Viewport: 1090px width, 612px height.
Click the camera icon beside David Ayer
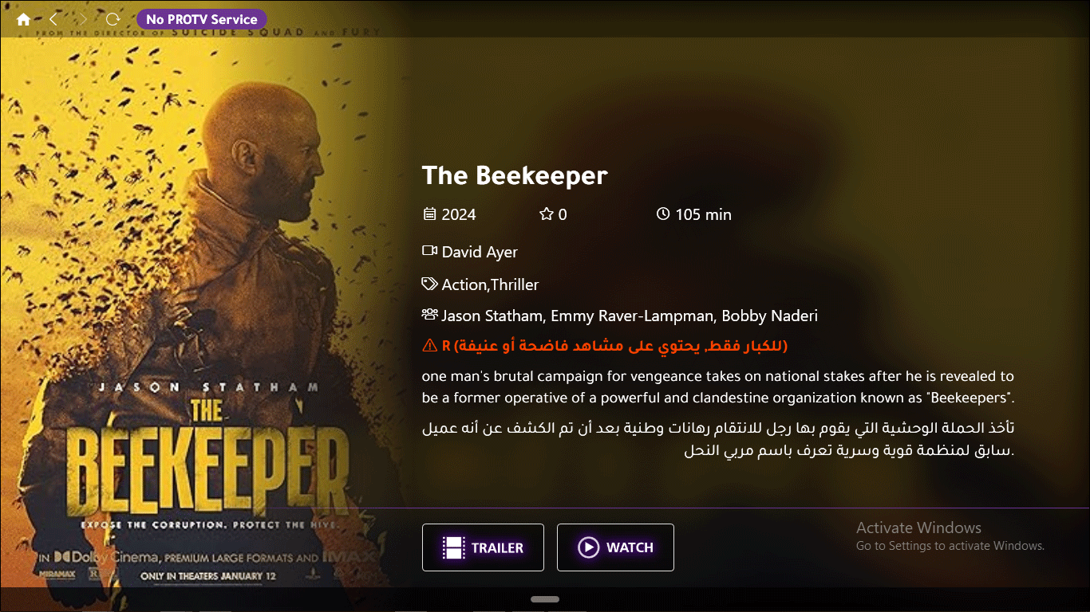coord(429,251)
